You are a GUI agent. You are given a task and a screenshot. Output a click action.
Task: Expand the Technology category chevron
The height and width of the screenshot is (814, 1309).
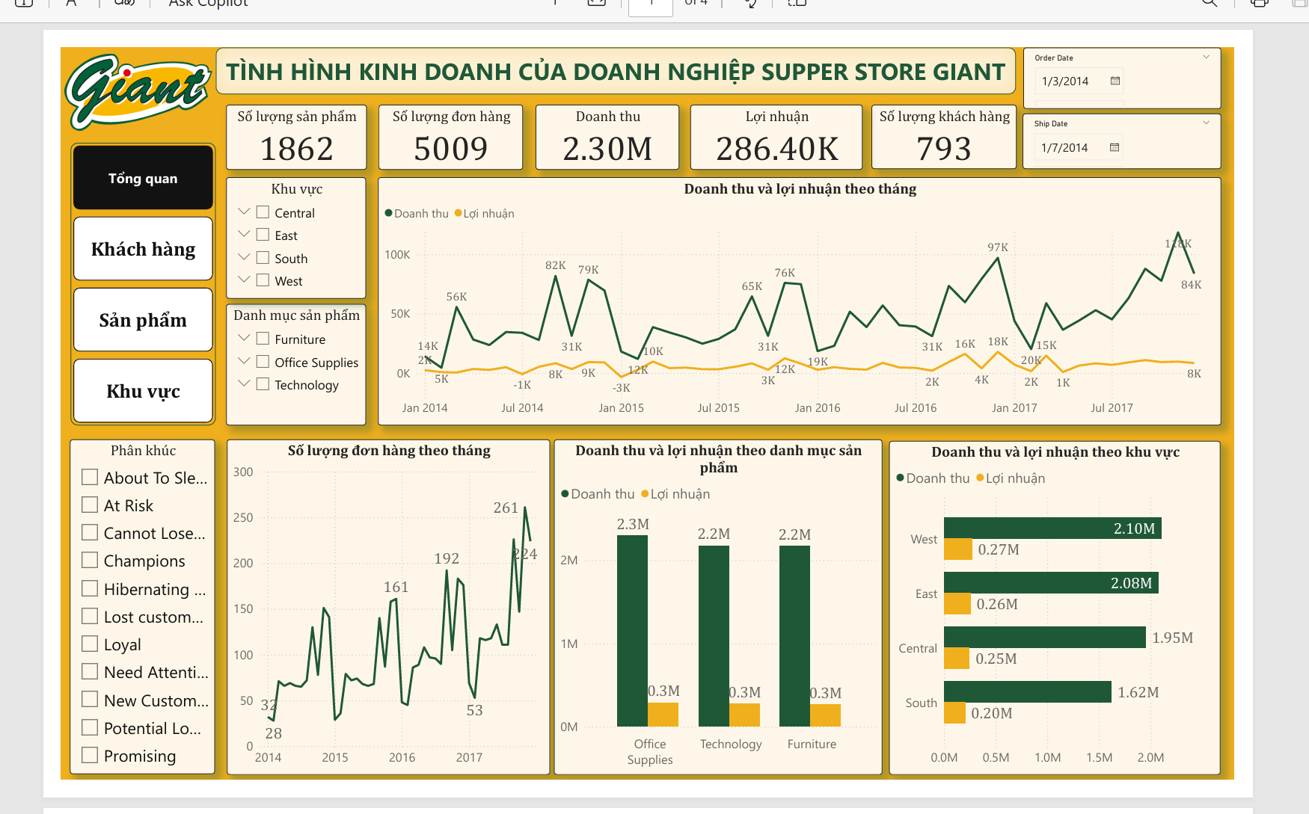click(x=244, y=383)
